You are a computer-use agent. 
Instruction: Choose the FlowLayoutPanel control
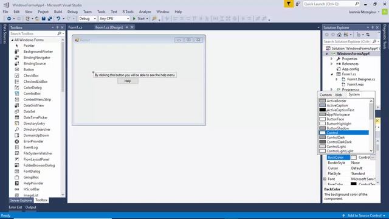point(36,159)
